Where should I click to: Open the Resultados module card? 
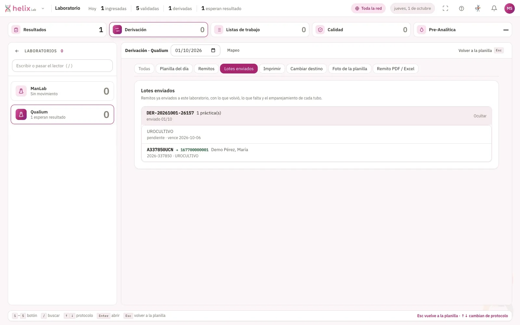coord(57,30)
